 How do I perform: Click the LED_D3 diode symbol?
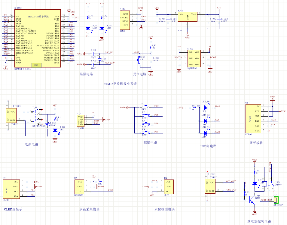pos(206,133)
